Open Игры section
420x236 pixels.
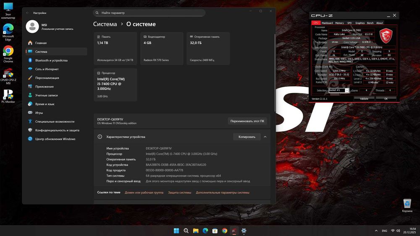click(56, 113)
